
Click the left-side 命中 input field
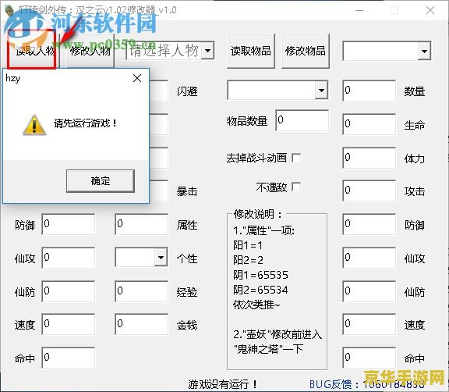point(68,358)
